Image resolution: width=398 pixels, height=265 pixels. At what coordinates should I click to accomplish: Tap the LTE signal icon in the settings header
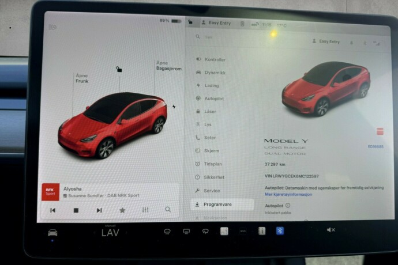(x=377, y=44)
